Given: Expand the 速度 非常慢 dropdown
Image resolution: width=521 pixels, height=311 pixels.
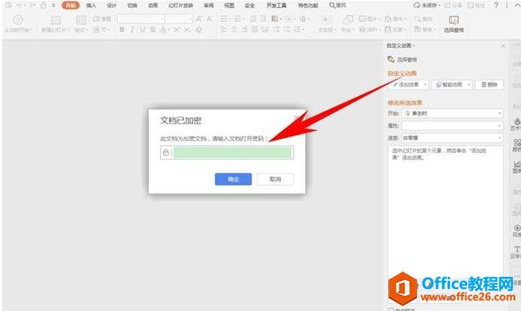Looking at the screenshot, I should click(x=453, y=138).
